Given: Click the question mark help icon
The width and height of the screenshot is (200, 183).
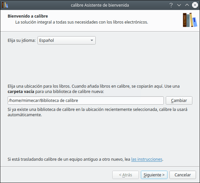Looking at the screenshot, I should 171,5.
